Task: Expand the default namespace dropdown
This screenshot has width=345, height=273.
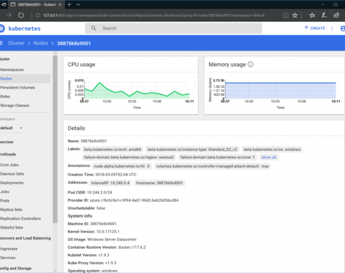Action: 11,128
